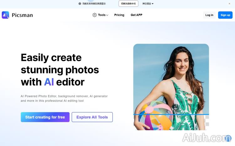Viewport: 235px width, 146px height.
Task: Click the AI hexagon icon beside Tools
Action: [x=95, y=15]
